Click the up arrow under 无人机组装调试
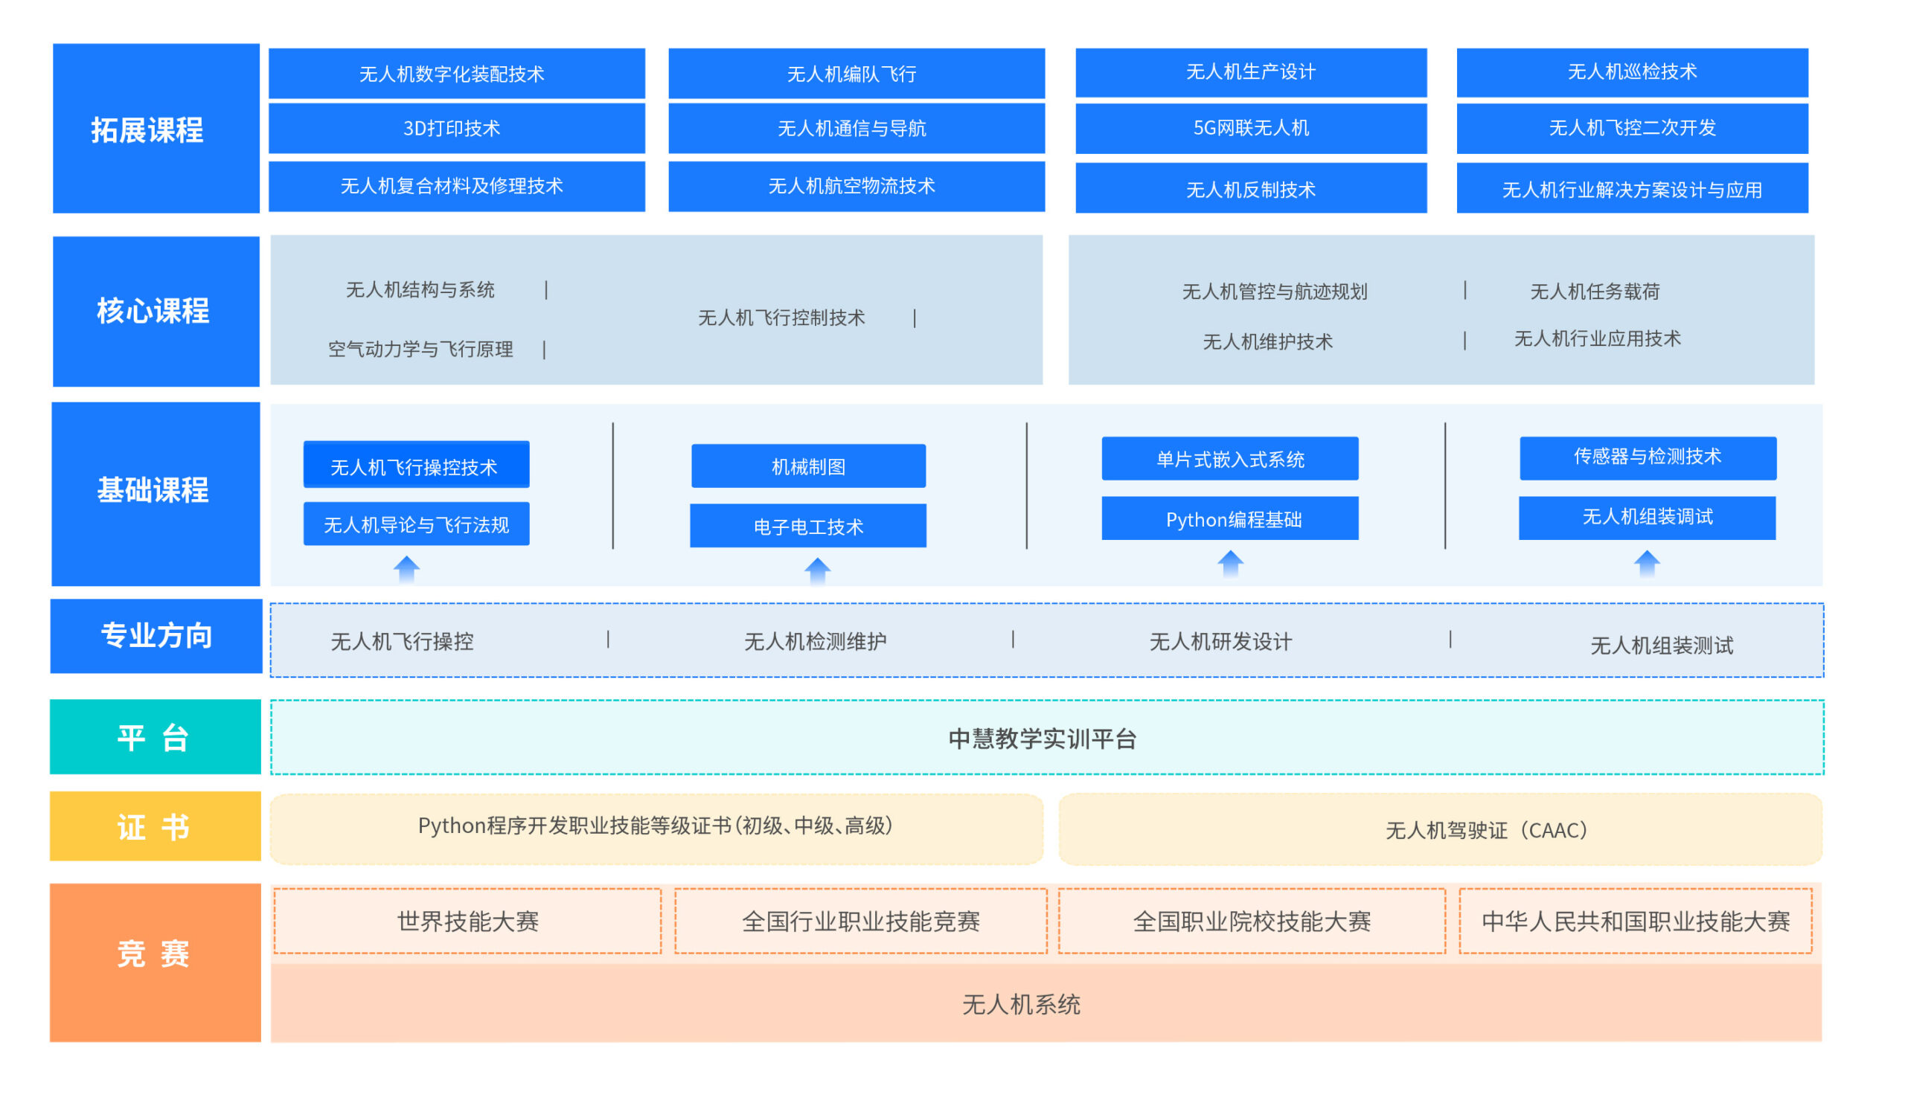Screen dimensions: 1905x1106 (1647, 564)
